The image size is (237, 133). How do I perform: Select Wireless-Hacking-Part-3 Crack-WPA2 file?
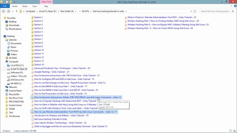point(160,28)
